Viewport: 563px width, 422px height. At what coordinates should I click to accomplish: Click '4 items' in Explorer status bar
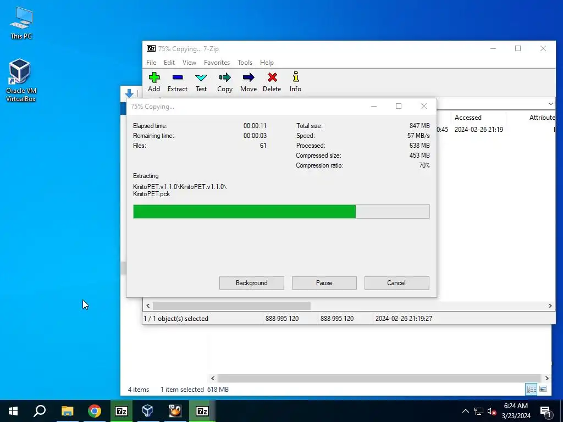click(139, 390)
